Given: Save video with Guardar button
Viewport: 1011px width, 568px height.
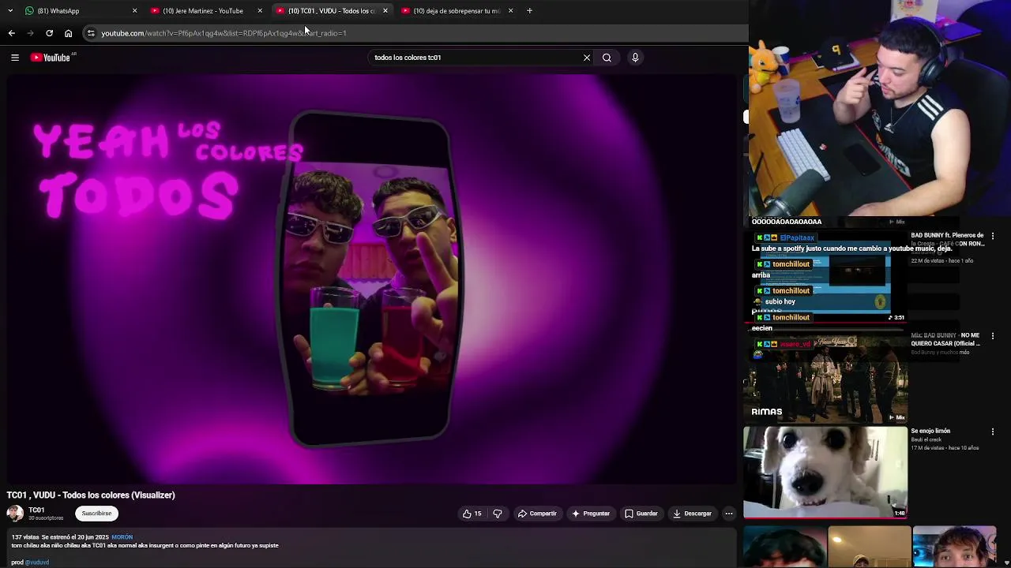Looking at the screenshot, I should (641, 514).
